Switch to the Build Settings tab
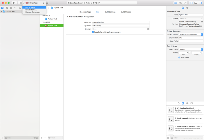204x140 pixels. (x=110, y=12)
